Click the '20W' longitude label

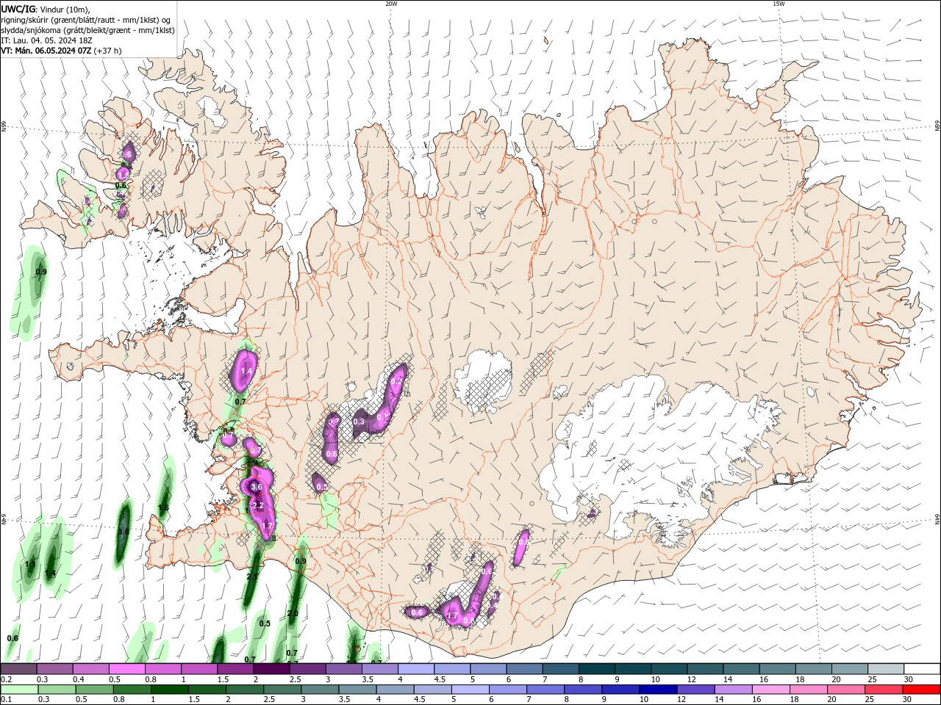(x=391, y=4)
